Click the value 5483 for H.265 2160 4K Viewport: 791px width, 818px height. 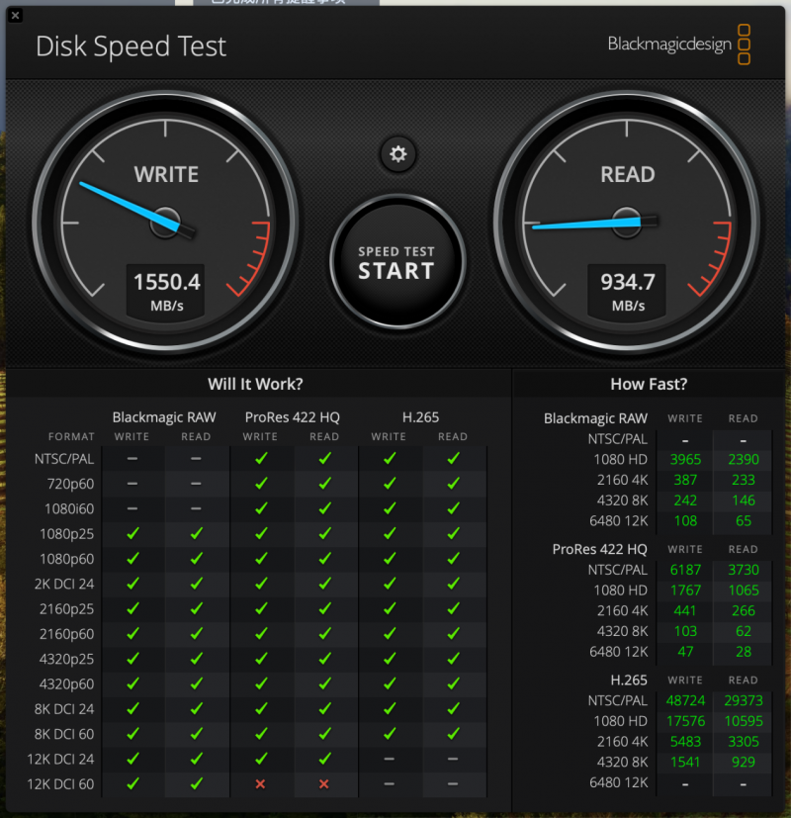click(x=685, y=742)
